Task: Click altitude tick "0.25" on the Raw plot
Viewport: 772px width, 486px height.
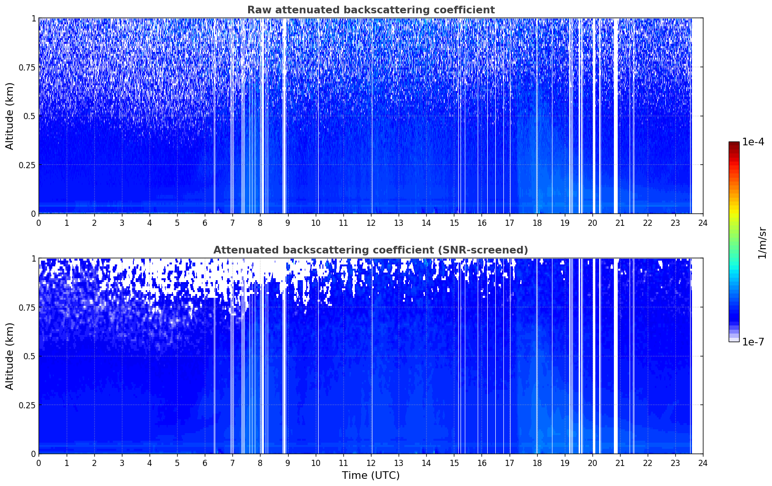Action: 28,165
